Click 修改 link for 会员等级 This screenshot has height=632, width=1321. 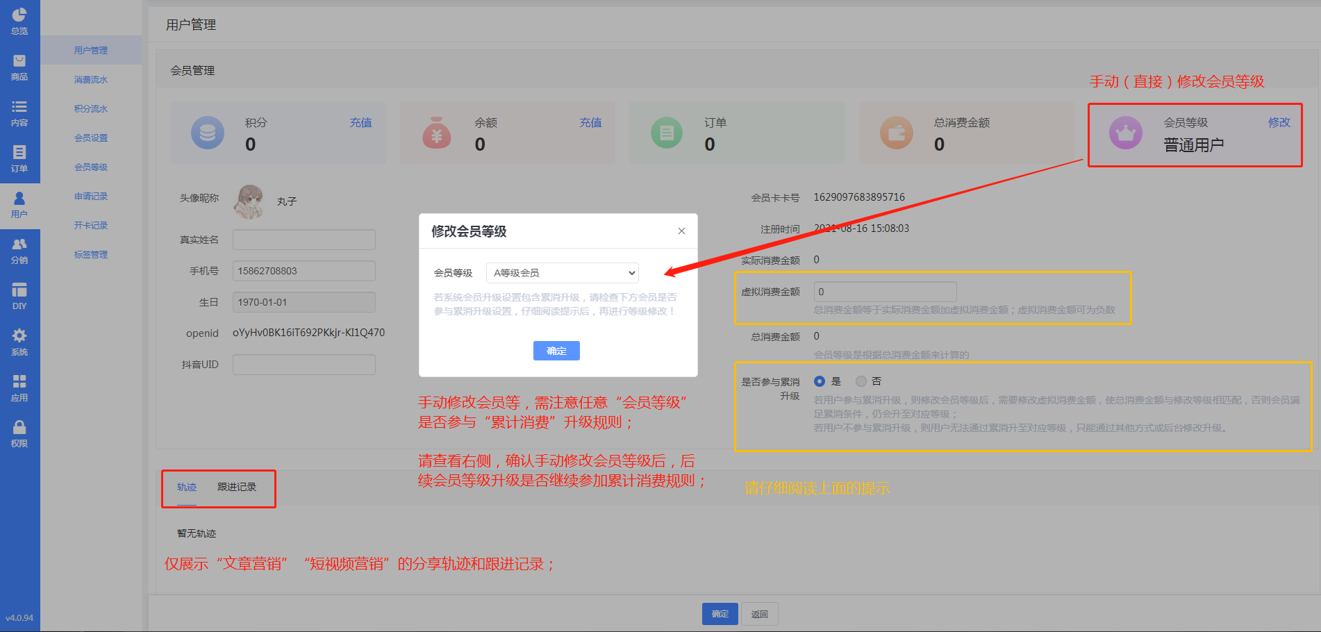point(1279,123)
